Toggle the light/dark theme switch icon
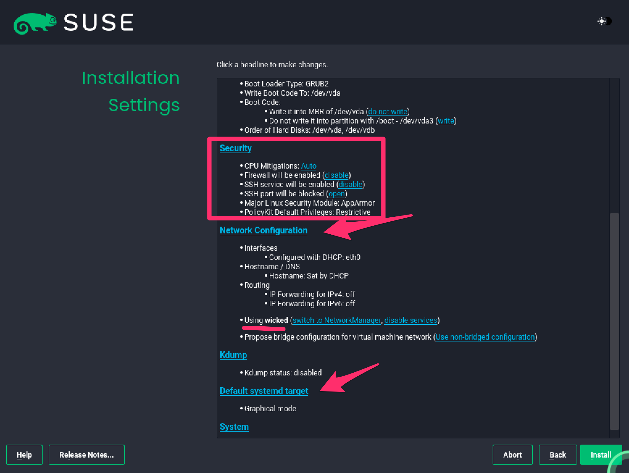This screenshot has width=629, height=473. [x=604, y=21]
